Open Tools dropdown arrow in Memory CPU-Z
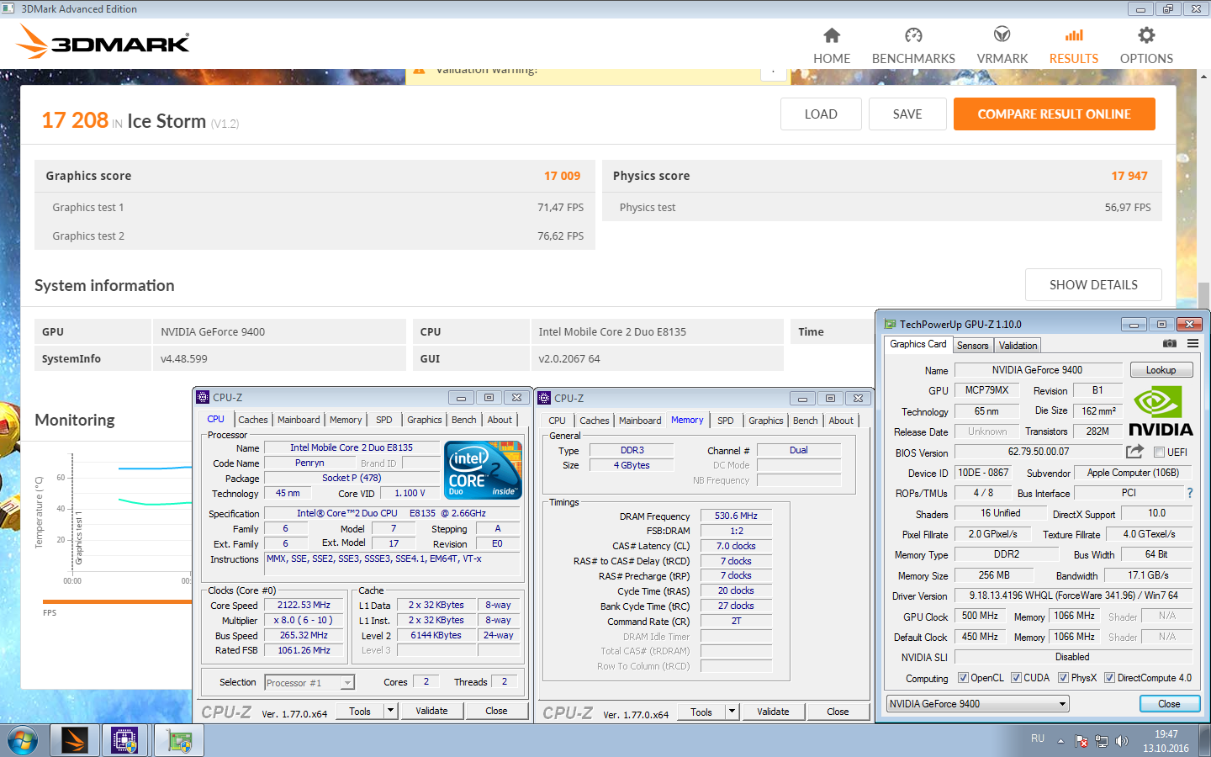1211x757 pixels. click(732, 712)
